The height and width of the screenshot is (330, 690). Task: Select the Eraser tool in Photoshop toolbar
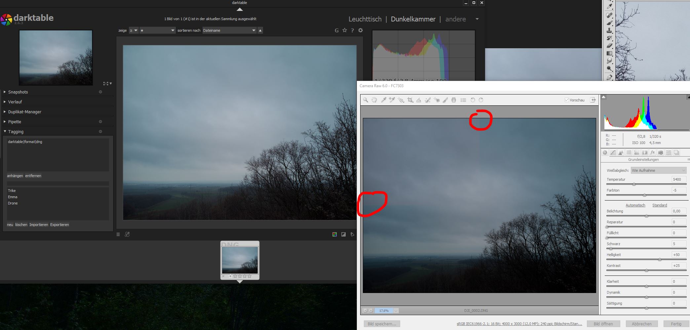pos(609,46)
